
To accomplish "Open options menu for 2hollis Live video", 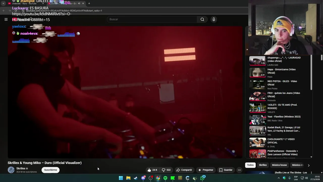I will pos(311,173).
